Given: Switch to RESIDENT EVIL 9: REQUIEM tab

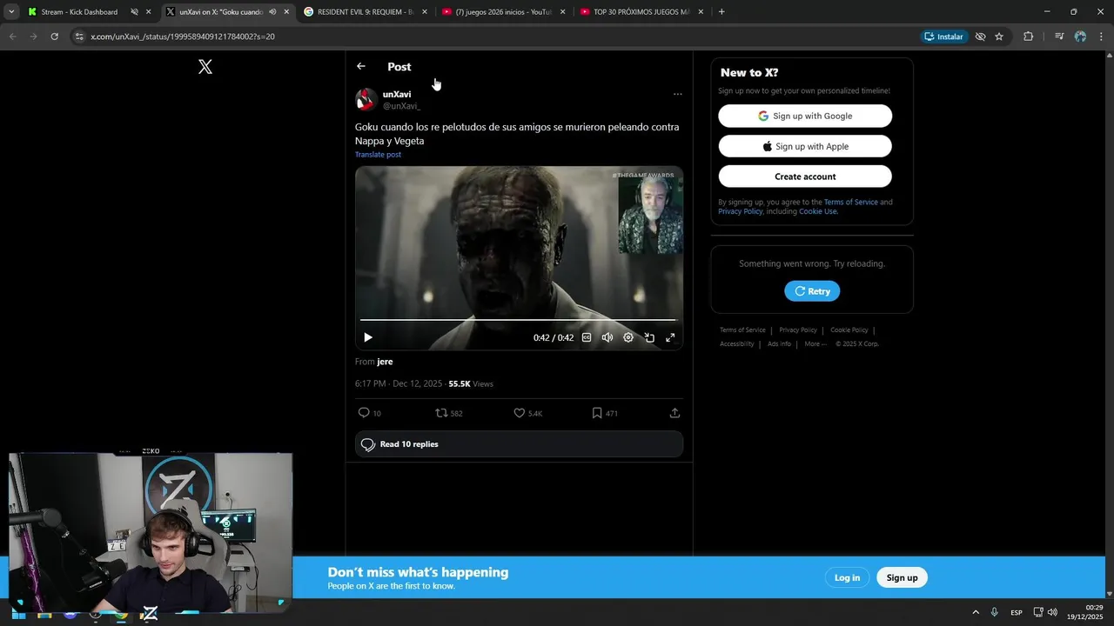Looking at the screenshot, I should pyautogui.click(x=366, y=12).
